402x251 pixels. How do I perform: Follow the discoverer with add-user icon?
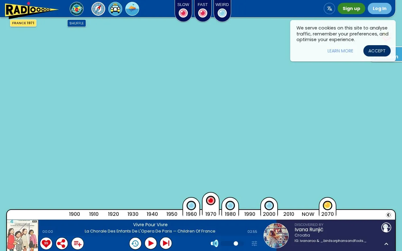coord(386,227)
